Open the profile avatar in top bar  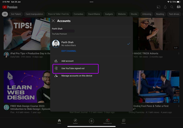[179, 7]
